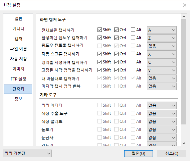This screenshot has width=190, height=161.
Task: Open the 픽픽 기본값 preset dropdown
Action: [x=27, y=154]
